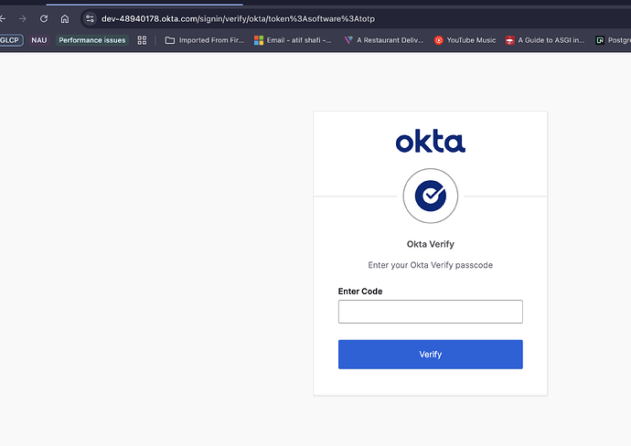This screenshot has height=446, width=631.
Task: Go to the browser home page
Action: [65, 19]
